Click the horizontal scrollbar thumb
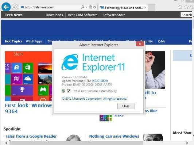The width and height of the screenshot is (194, 145). pyautogui.click(x=76, y=143)
